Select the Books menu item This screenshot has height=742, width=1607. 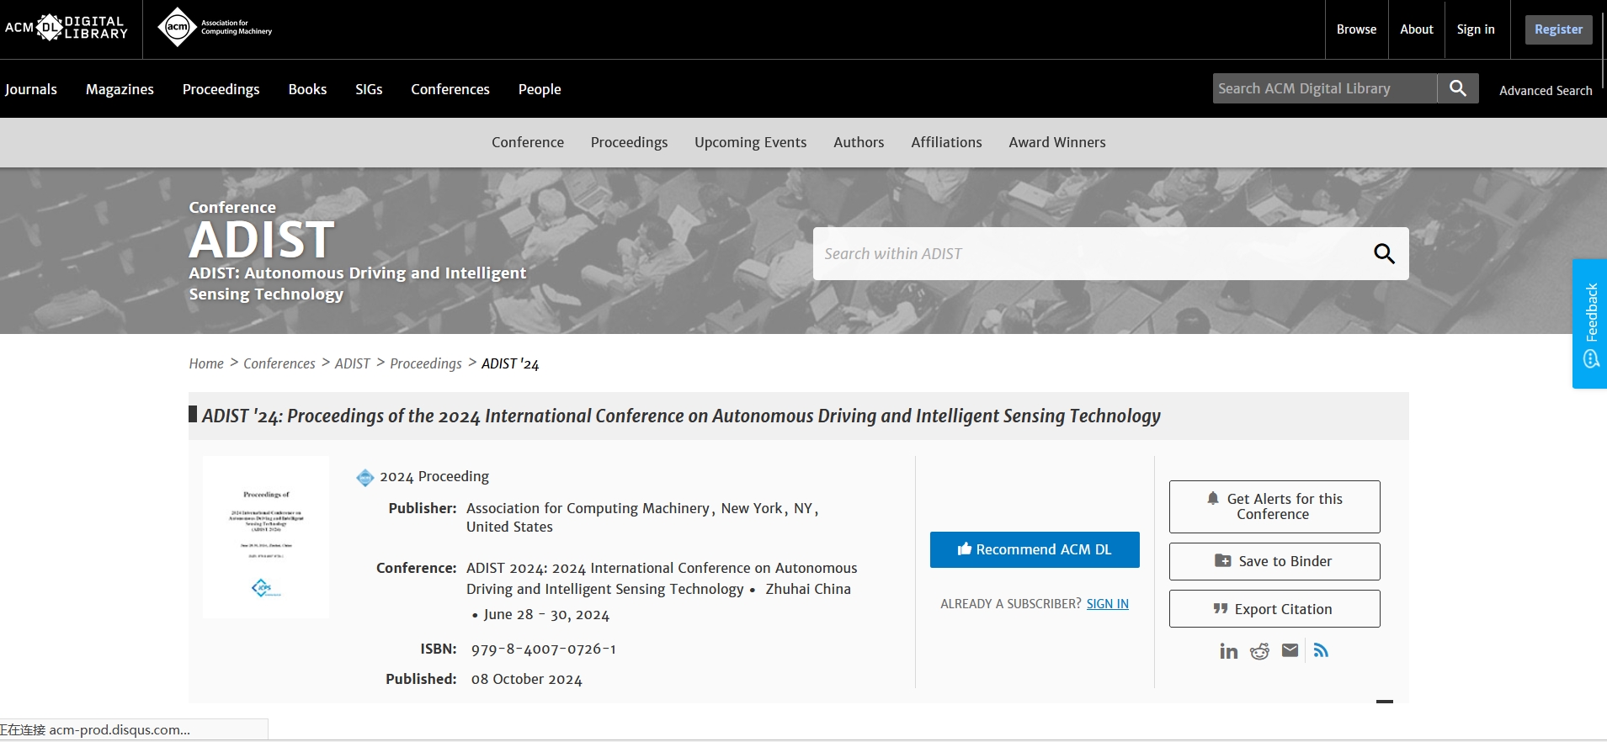pos(307,89)
